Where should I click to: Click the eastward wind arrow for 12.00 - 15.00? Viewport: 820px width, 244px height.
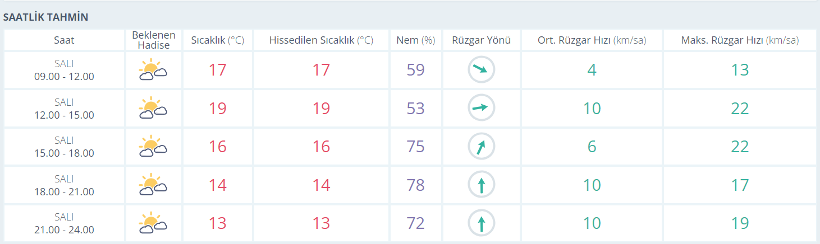click(x=481, y=109)
